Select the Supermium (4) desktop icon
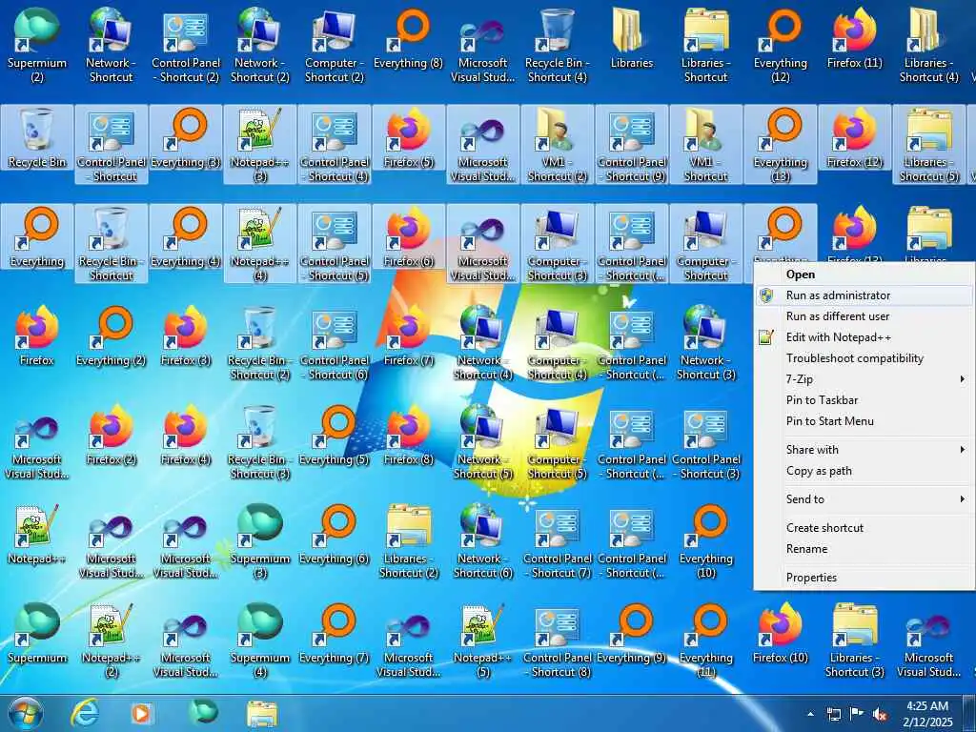Viewport: 976px width, 732px height. click(260, 640)
